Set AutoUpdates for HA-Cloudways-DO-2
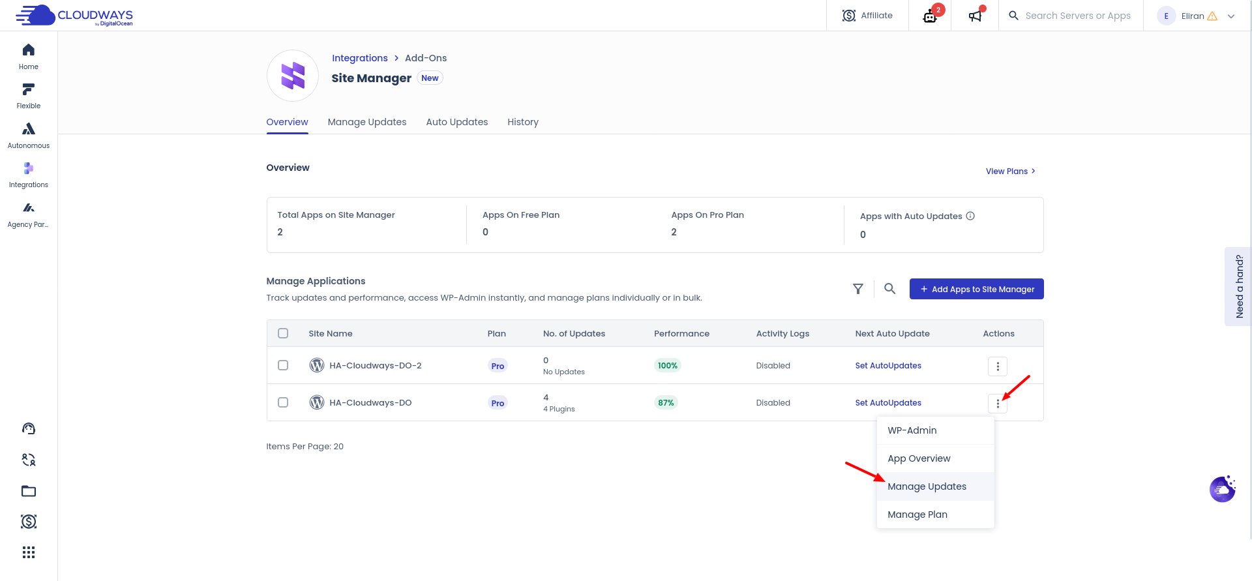The height and width of the screenshot is (581, 1252). (888, 366)
